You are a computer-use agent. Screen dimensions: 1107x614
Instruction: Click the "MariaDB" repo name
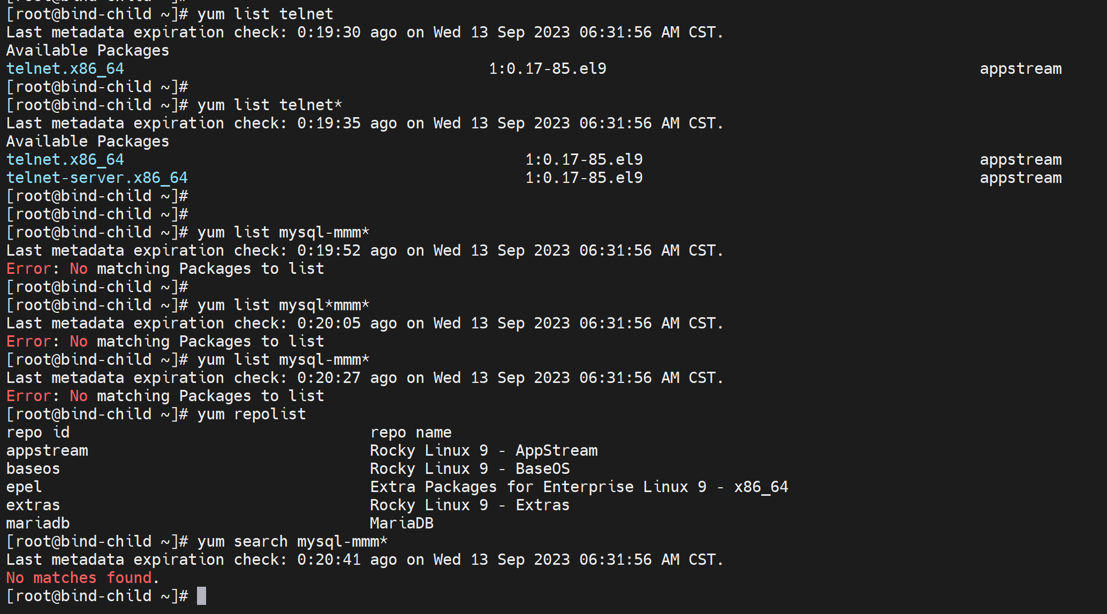tap(401, 523)
